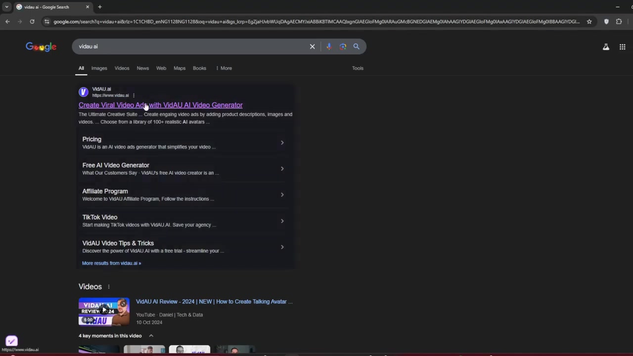Open the extensions puzzle icon
This screenshot has width=633, height=356.
click(x=619, y=21)
